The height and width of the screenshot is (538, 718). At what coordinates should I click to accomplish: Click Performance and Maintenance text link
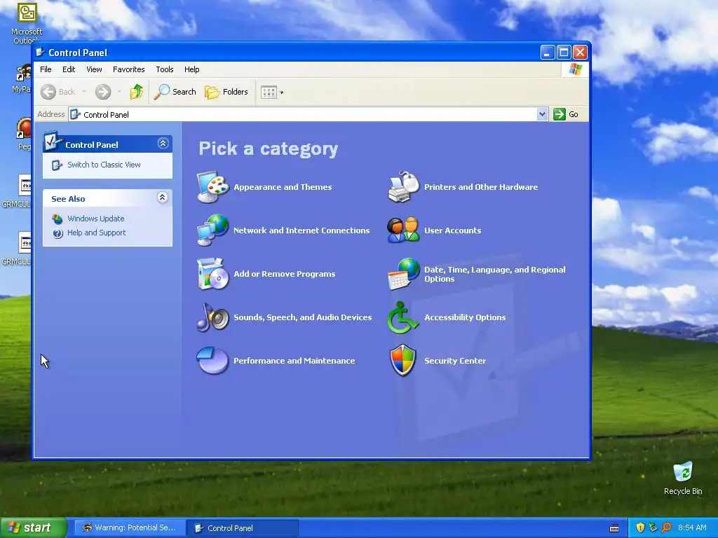click(x=294, y=361)
